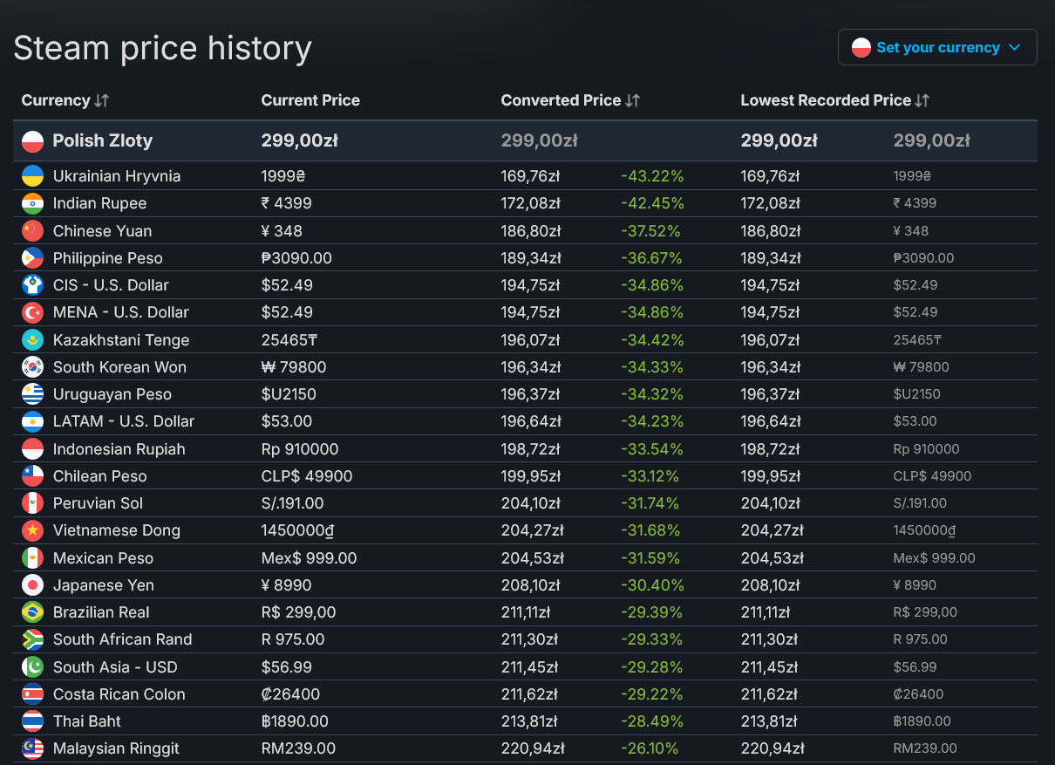Click the Chinese Yuan flag icon
Viewport: 1055px width, 765px height.
tap(32, 231)
